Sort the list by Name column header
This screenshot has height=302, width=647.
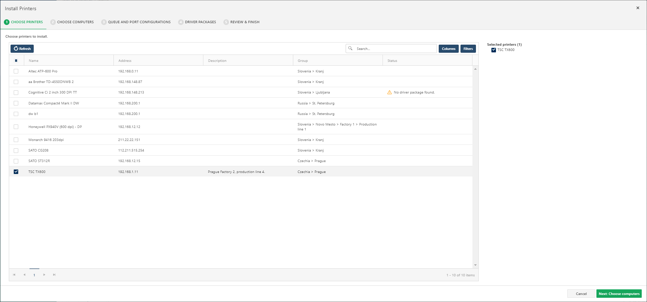click(x=34, y=61)
